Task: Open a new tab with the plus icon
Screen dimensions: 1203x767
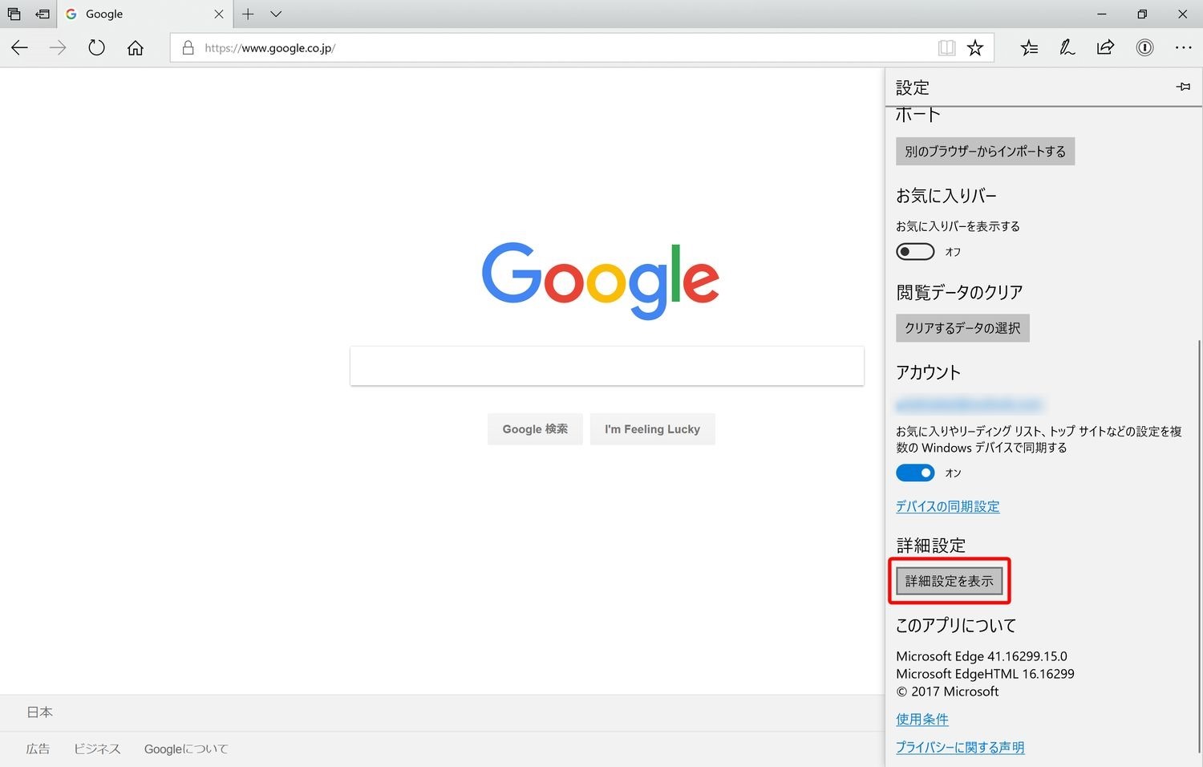Action: (248, 14)
